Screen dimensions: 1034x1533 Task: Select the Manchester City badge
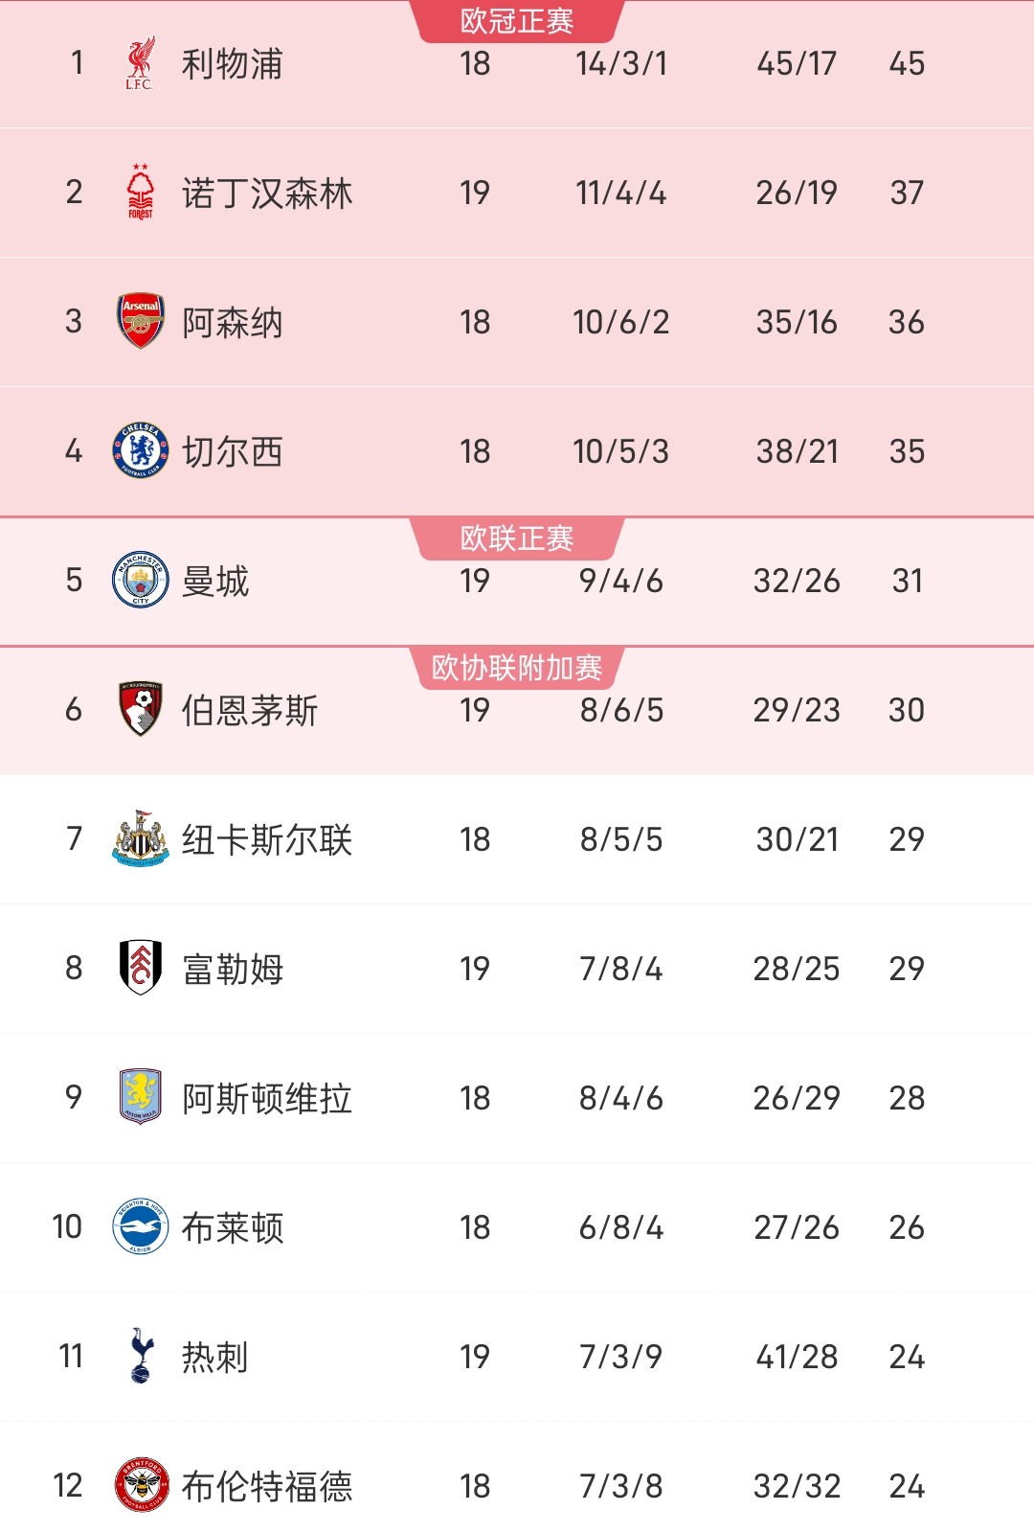[x=141, y=580]
